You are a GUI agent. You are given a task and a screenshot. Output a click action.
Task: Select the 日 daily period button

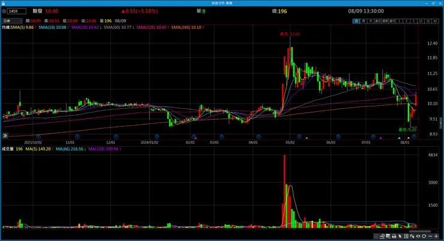(356, 21)
